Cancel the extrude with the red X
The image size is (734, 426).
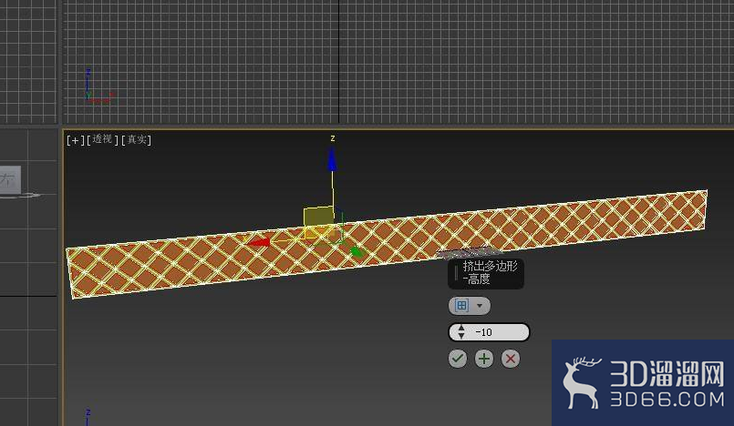pos(511,359)
